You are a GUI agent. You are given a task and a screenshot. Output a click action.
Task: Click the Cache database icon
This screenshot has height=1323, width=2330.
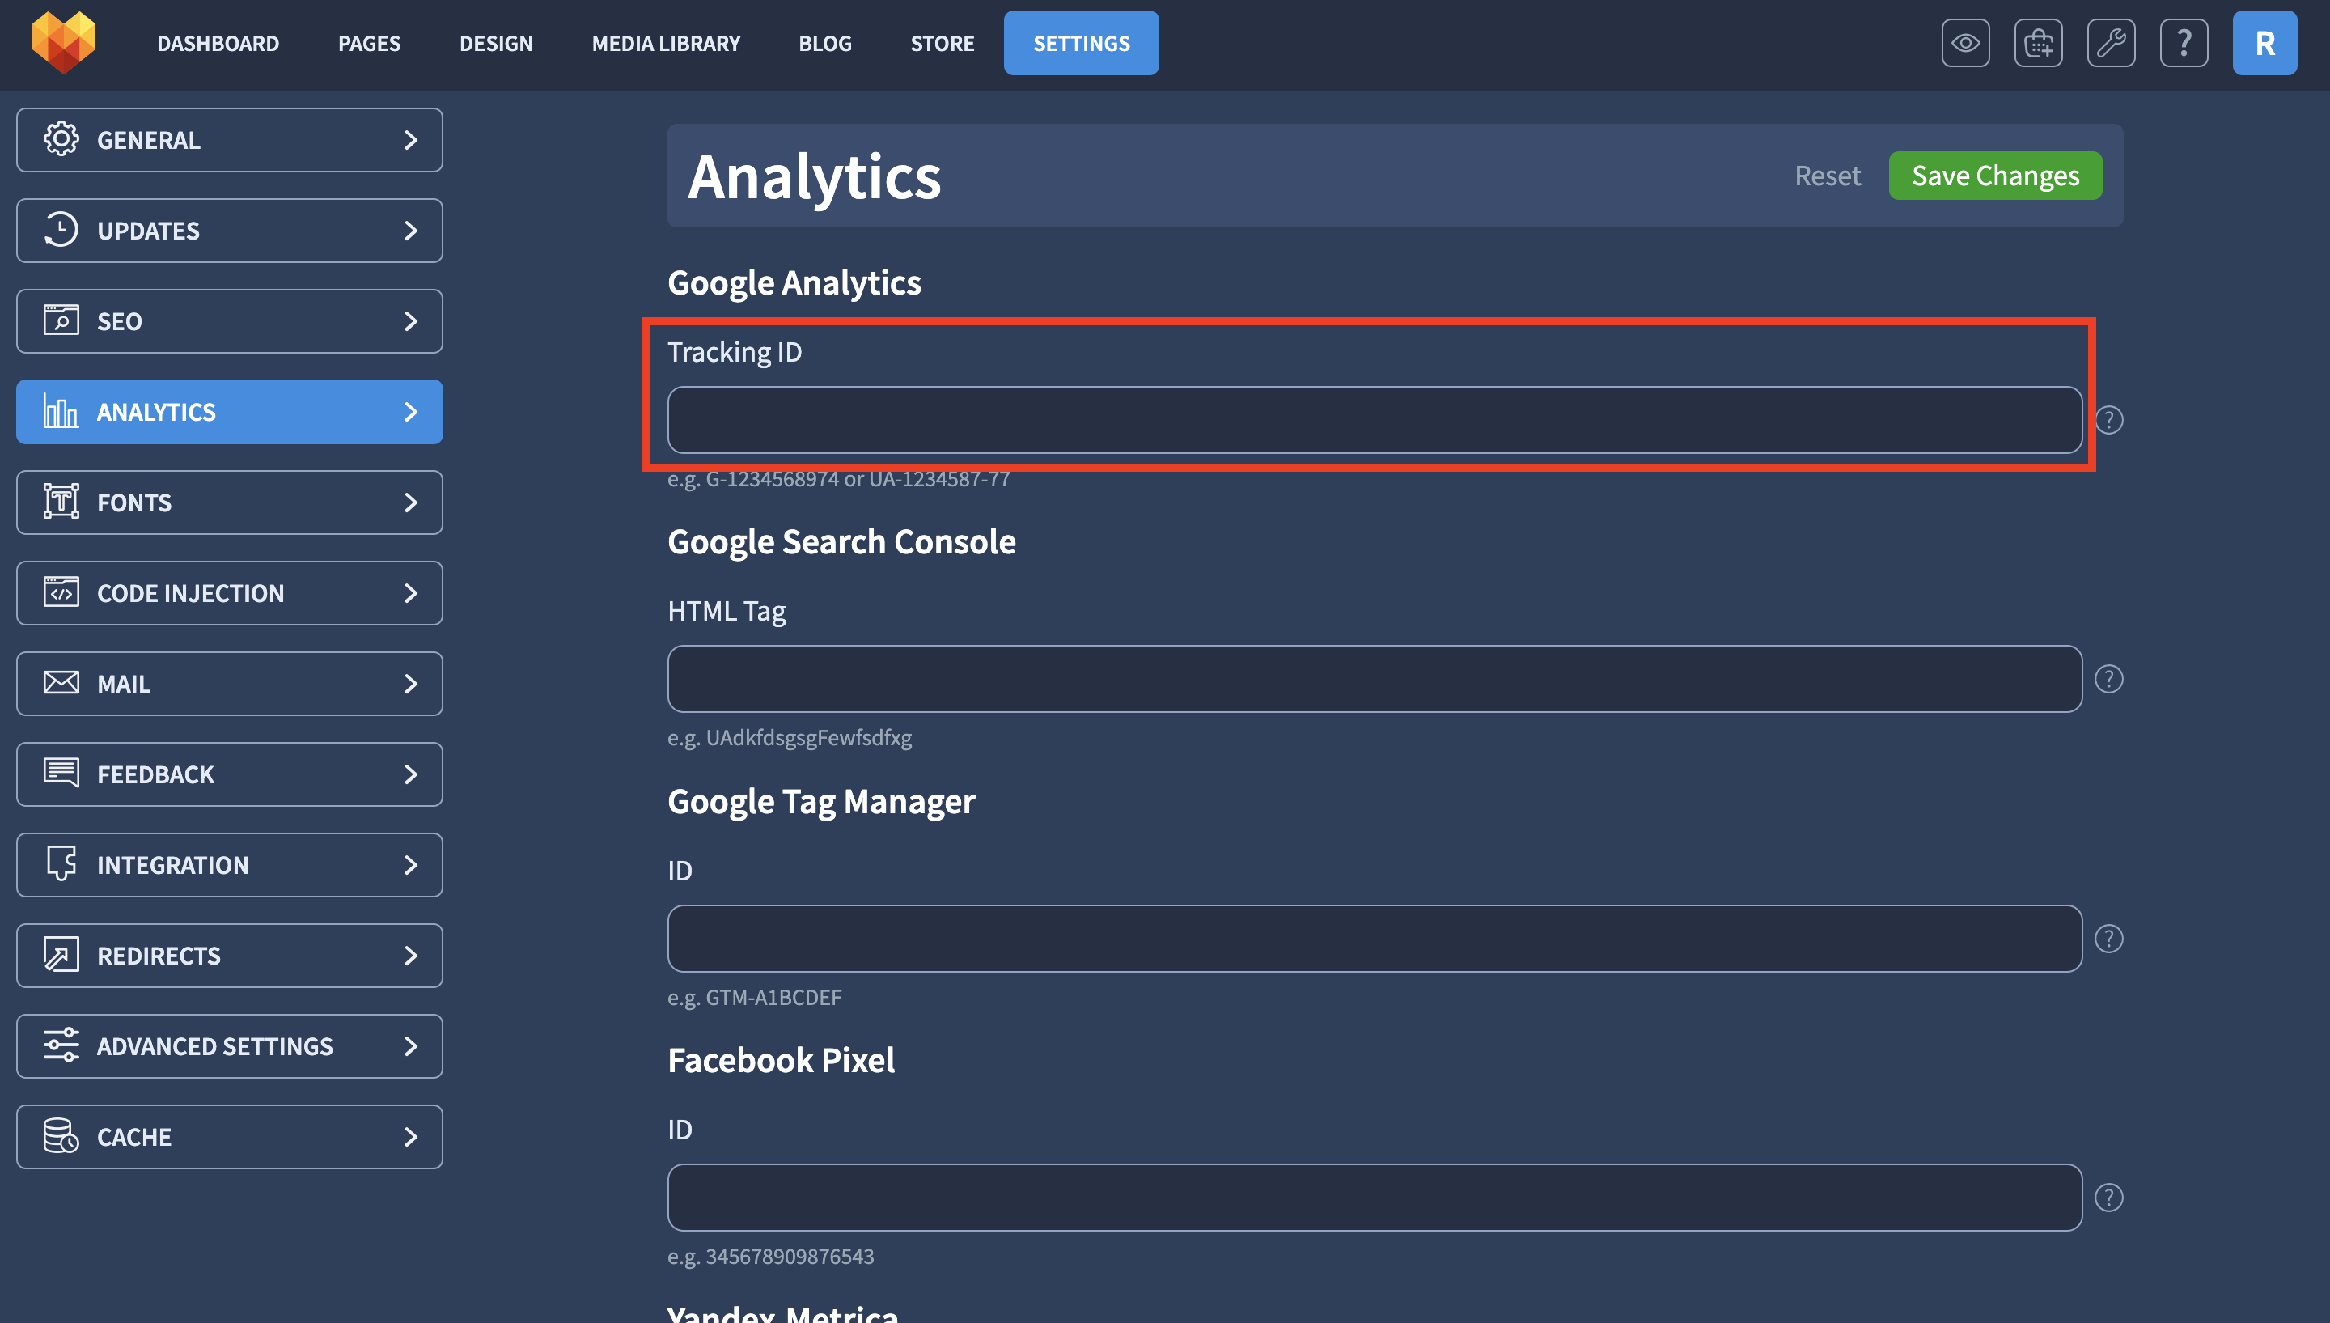pos(61,1136)
